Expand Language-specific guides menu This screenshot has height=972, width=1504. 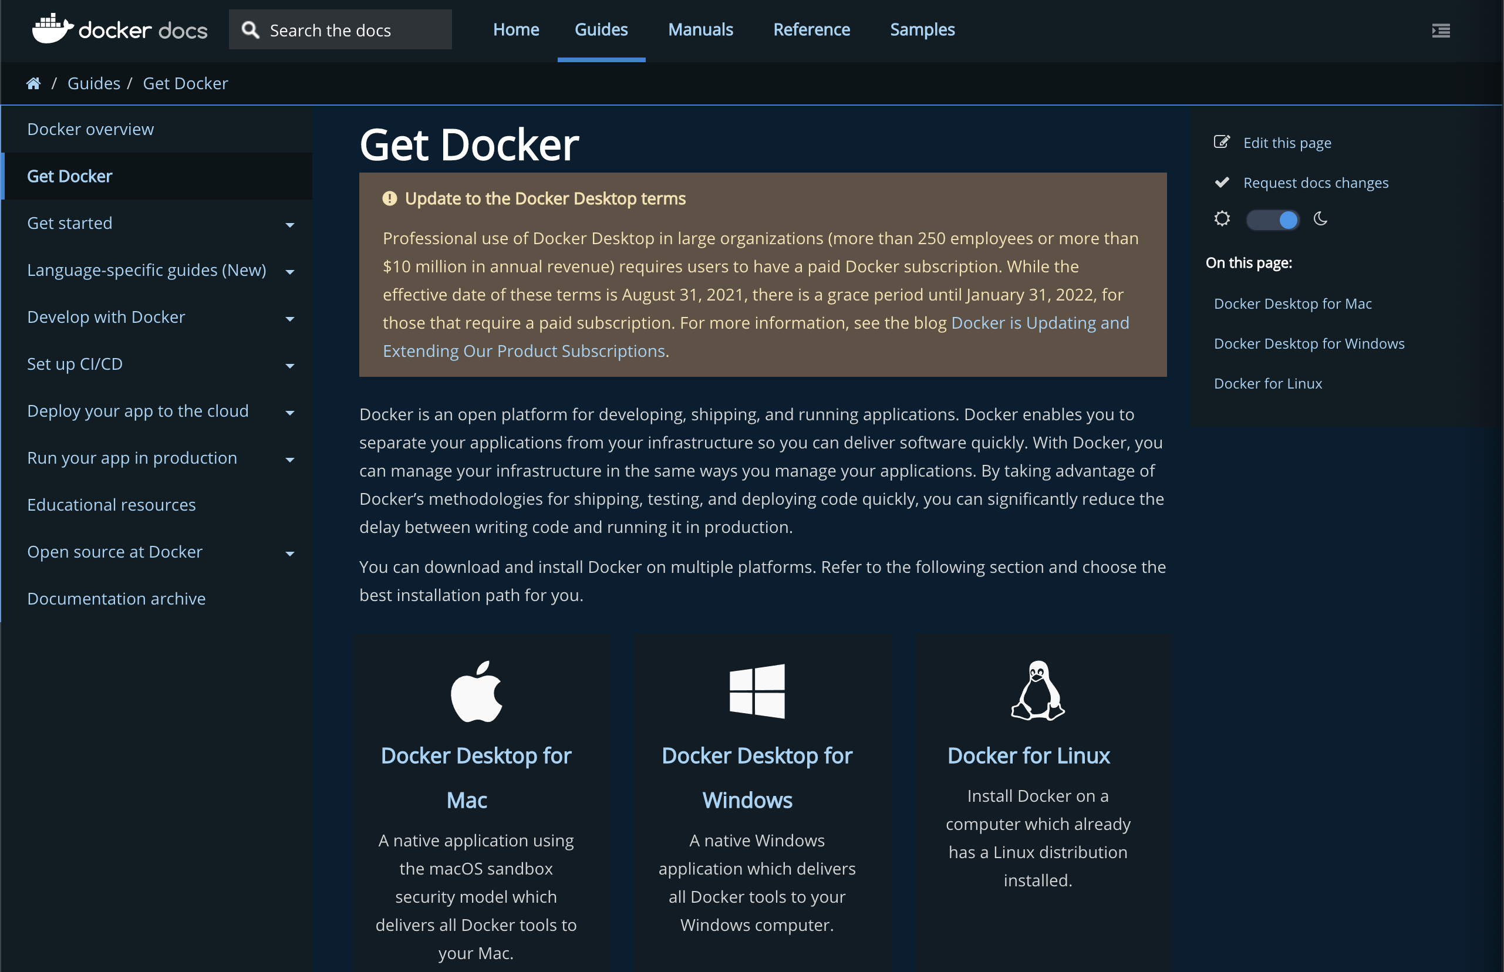click(289, 272)
